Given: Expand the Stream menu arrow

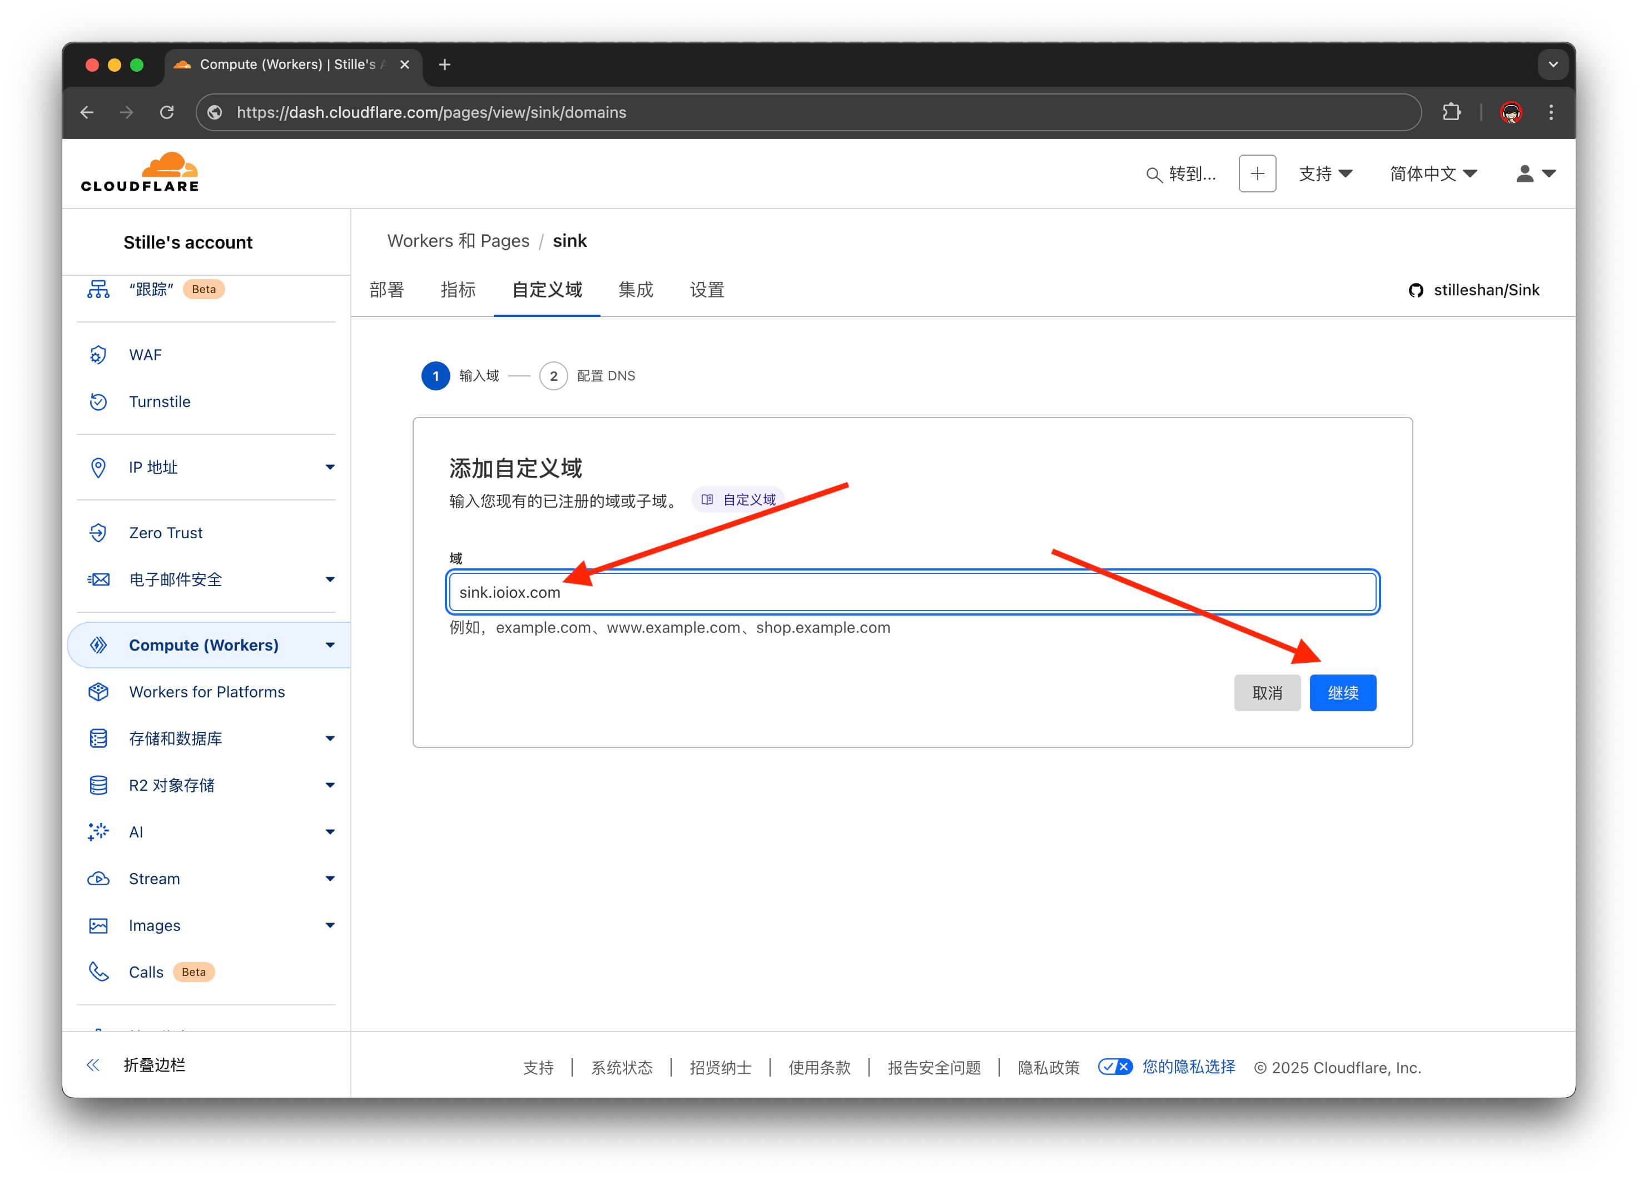Looking at the screenshot, I should pyautogui.click(x=330, y=879).
